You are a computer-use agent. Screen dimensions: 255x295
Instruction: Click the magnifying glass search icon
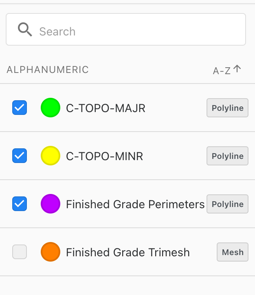tap(25, 29)
